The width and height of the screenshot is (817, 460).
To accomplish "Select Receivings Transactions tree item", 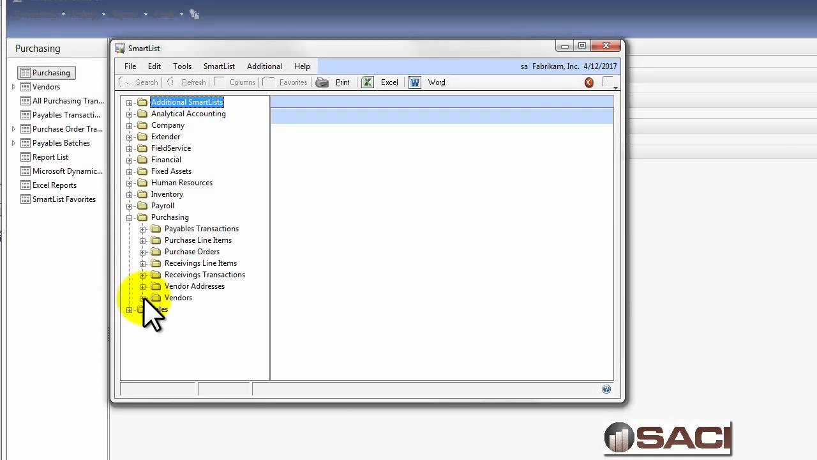I will tap(205, 275).
